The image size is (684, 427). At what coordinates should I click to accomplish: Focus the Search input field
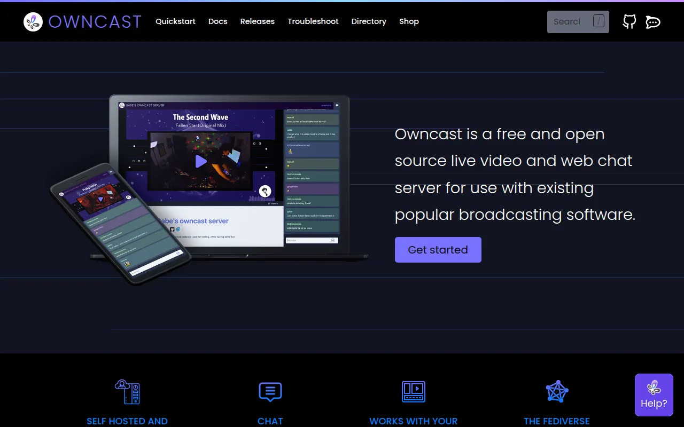point(578,21)
